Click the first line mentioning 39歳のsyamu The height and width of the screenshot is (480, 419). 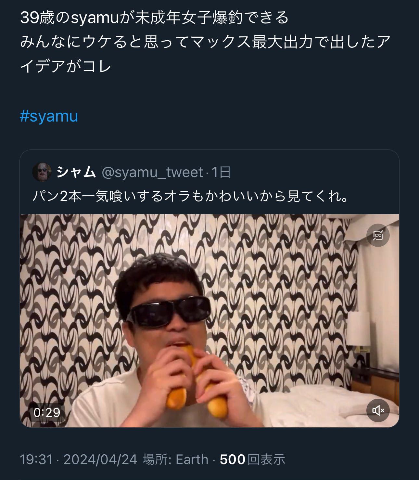(x=154, y=18)
